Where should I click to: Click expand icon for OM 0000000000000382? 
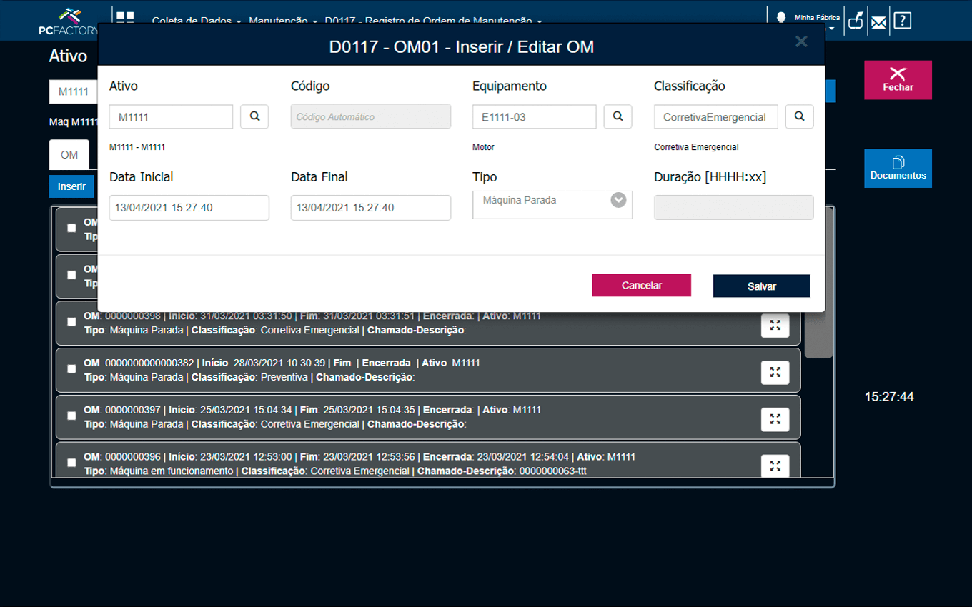pyautogui.click(x=775, y=372)
